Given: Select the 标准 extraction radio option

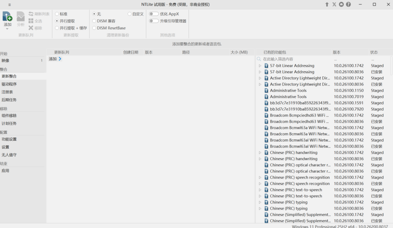Looking at the screenshot, I should click(x=57, y=14).
